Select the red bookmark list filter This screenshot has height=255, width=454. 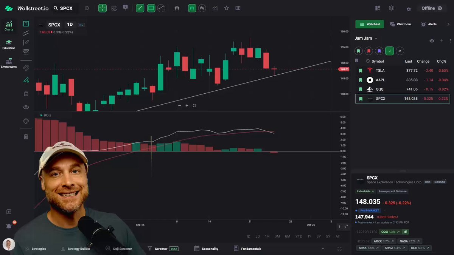pyautogui.click(x=369, y=51)
